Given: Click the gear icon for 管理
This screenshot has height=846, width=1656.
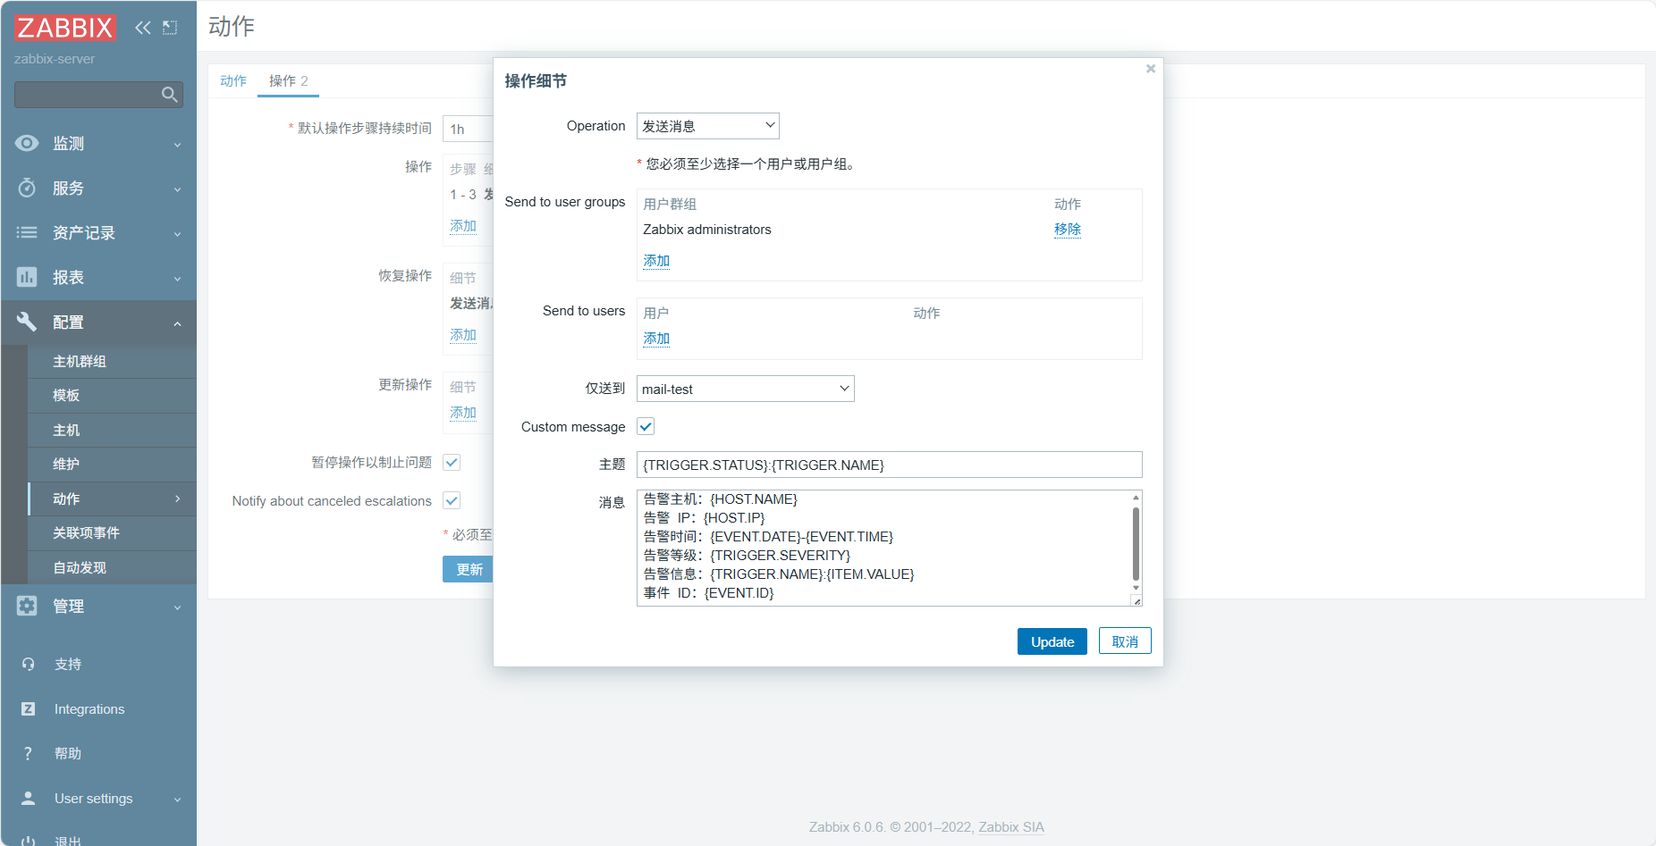Looking at the screenshot, I should pyautogui.click(x=27, y=606).
